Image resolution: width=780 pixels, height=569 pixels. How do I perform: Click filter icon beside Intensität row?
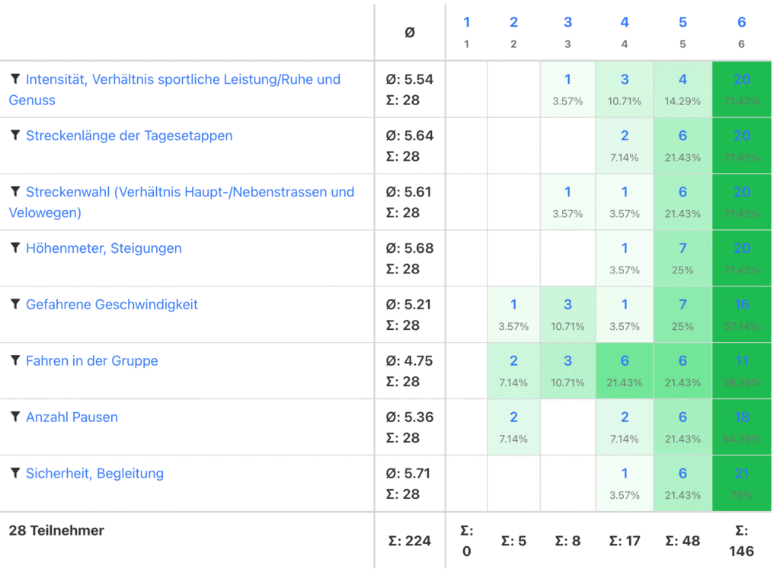click(x=14, y=79)
